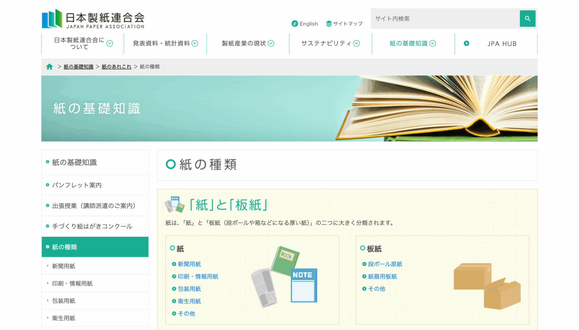Image resolution: width=579 pixels, height=330 pixels.
Task: Select パンフレット案内 in the sidebar
Action: pyautogui.click(x=77, y=185)
